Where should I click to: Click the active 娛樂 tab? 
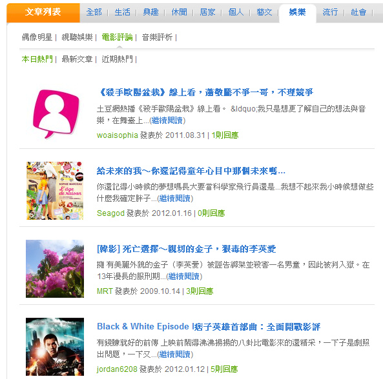(297, 12)
